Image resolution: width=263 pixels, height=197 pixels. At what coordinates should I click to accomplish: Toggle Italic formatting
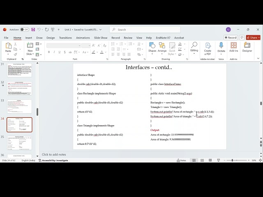(54, 52)
